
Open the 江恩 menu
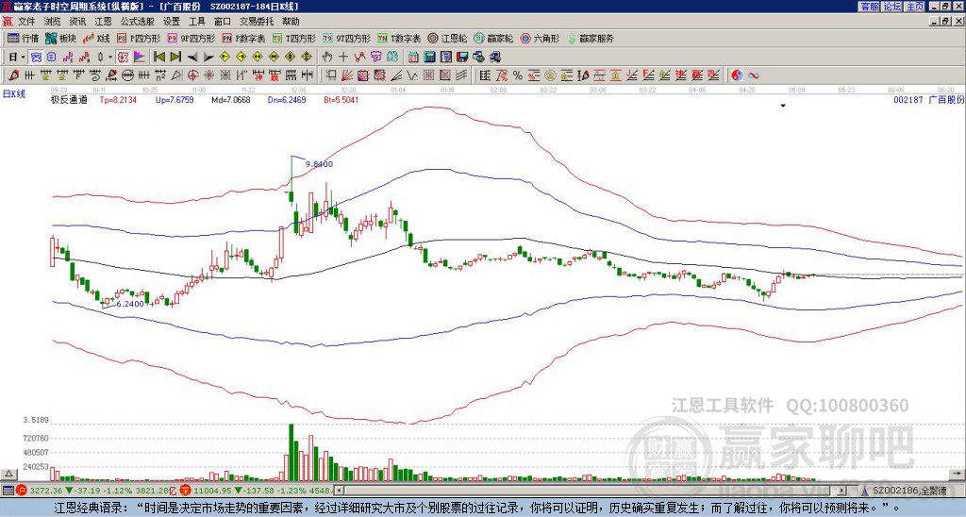[x=104, y=22]
